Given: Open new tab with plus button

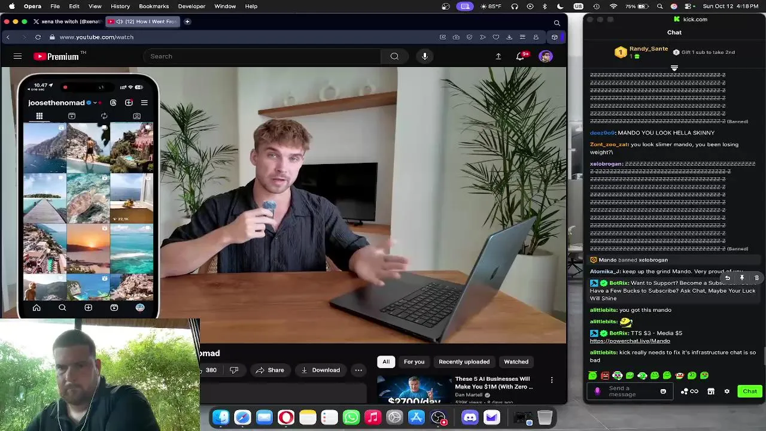Looking at the screenshot, I should click(187, 22).
